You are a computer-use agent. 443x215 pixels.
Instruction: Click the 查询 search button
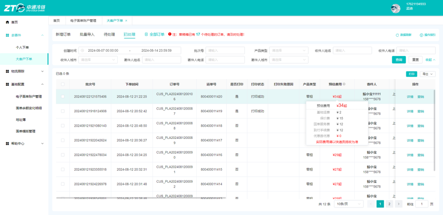tap(399, 60)
